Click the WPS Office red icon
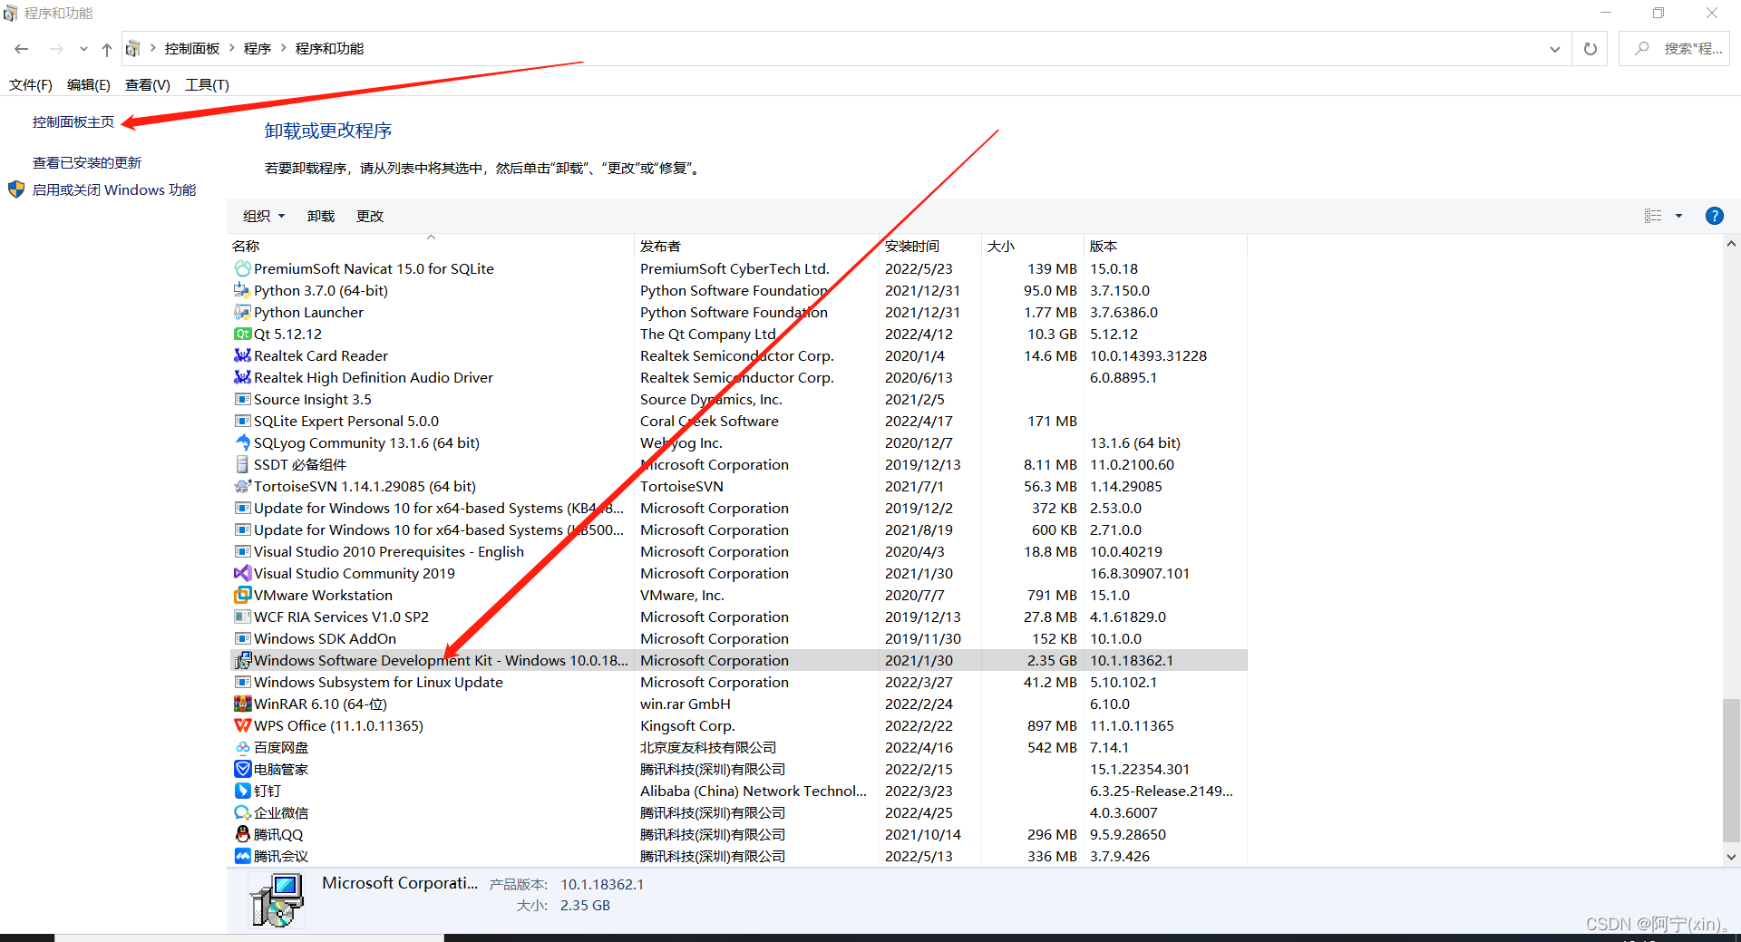 point(242,726)
